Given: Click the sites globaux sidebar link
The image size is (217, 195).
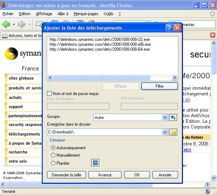Looking at the screenshot, I should [21, 78].
